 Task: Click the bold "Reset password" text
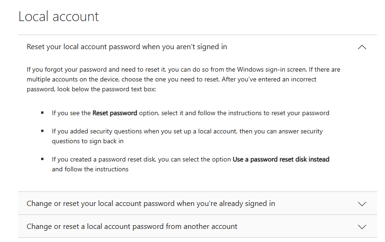(x=114, y=113)
